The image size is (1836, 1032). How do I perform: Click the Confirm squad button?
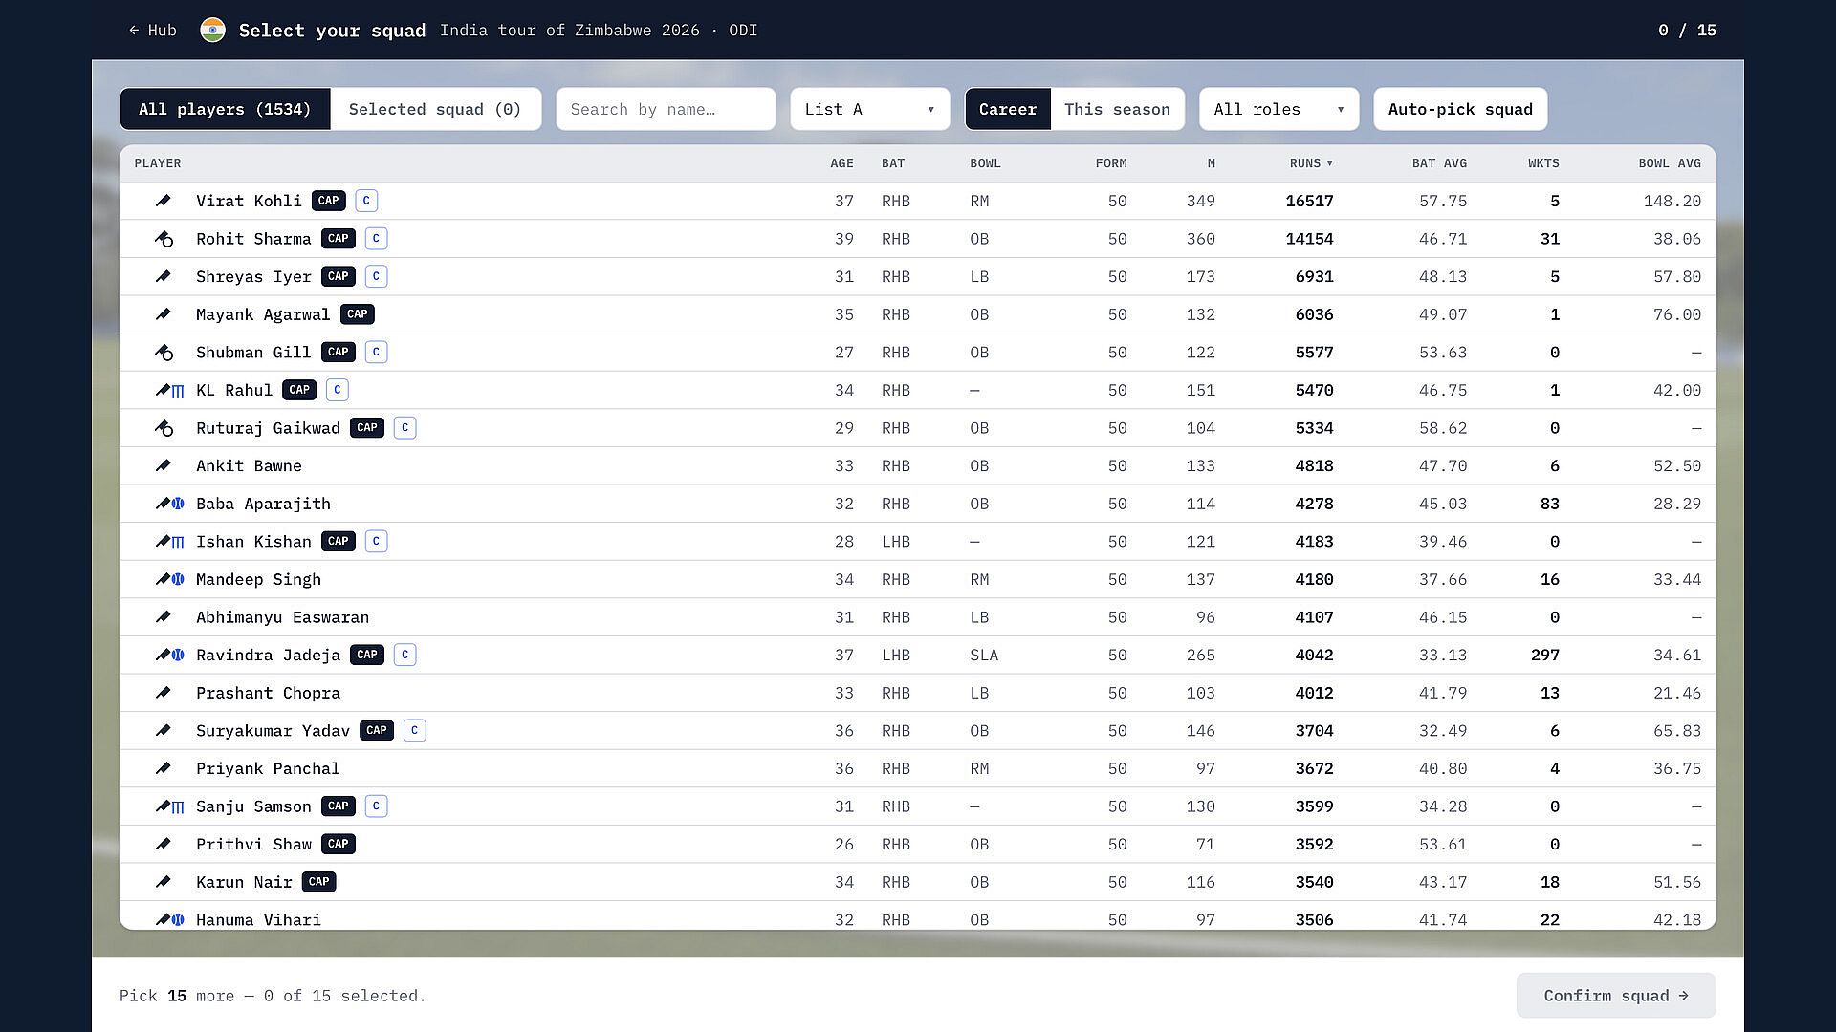coord(1616,996)
